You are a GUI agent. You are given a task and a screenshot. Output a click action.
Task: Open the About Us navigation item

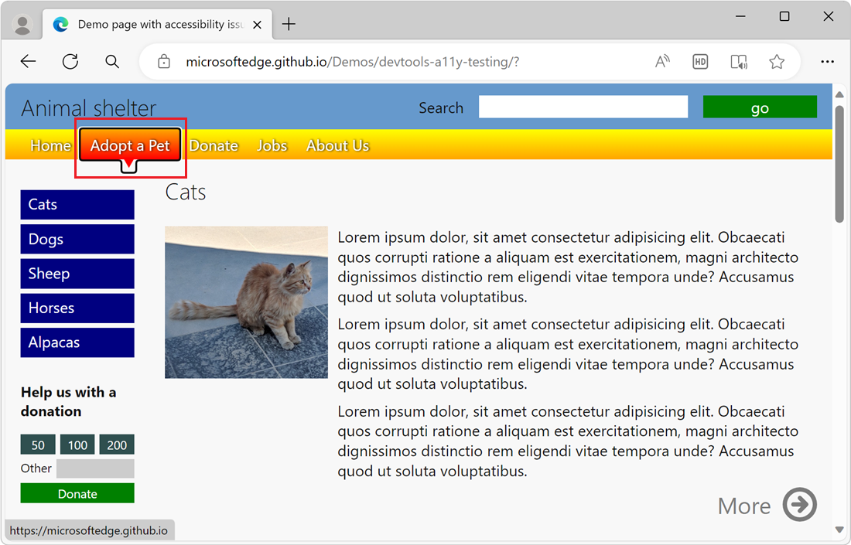click(337, 145)
